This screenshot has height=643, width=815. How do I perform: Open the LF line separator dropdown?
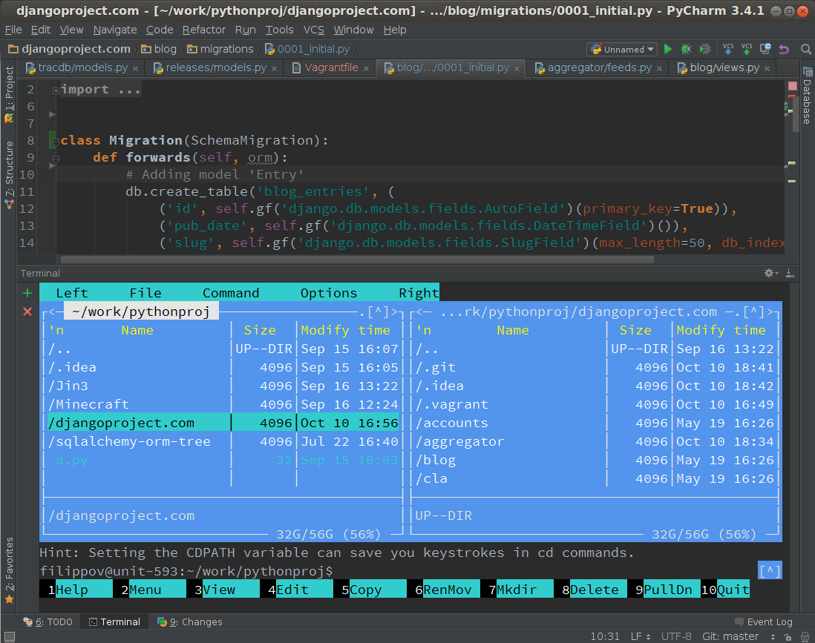click(639, 636)
